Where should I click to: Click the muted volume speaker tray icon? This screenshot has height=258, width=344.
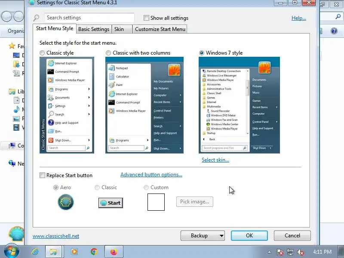tap(300, 252)
